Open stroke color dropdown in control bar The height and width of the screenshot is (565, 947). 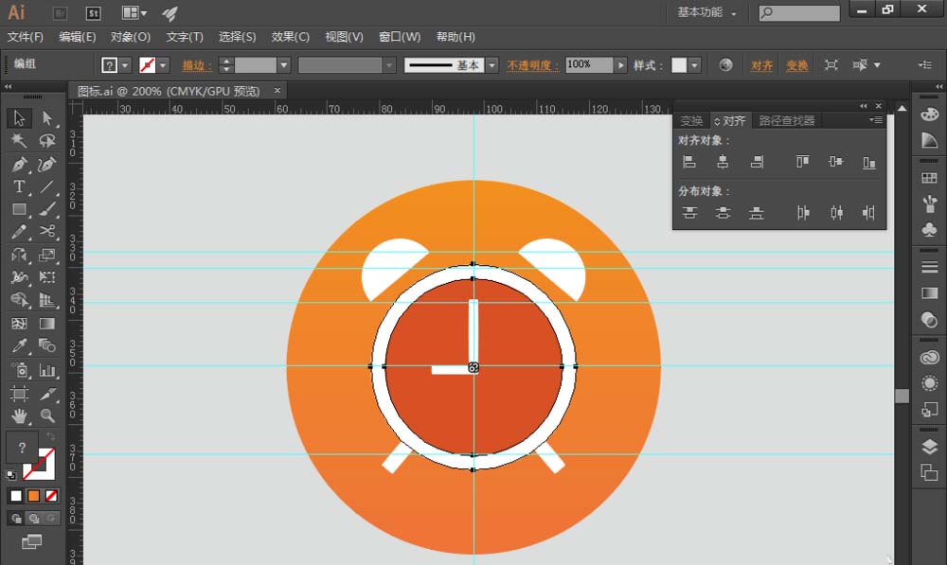point(163,64)
